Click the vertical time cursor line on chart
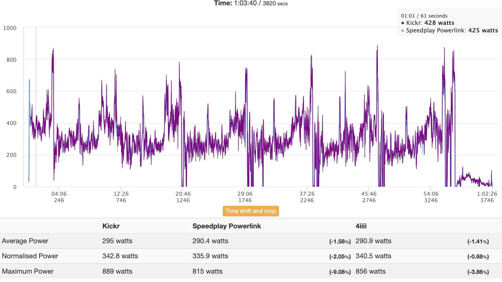Image resolution: width=502 pixels, height=282 pixels. (x=36, y=107)
